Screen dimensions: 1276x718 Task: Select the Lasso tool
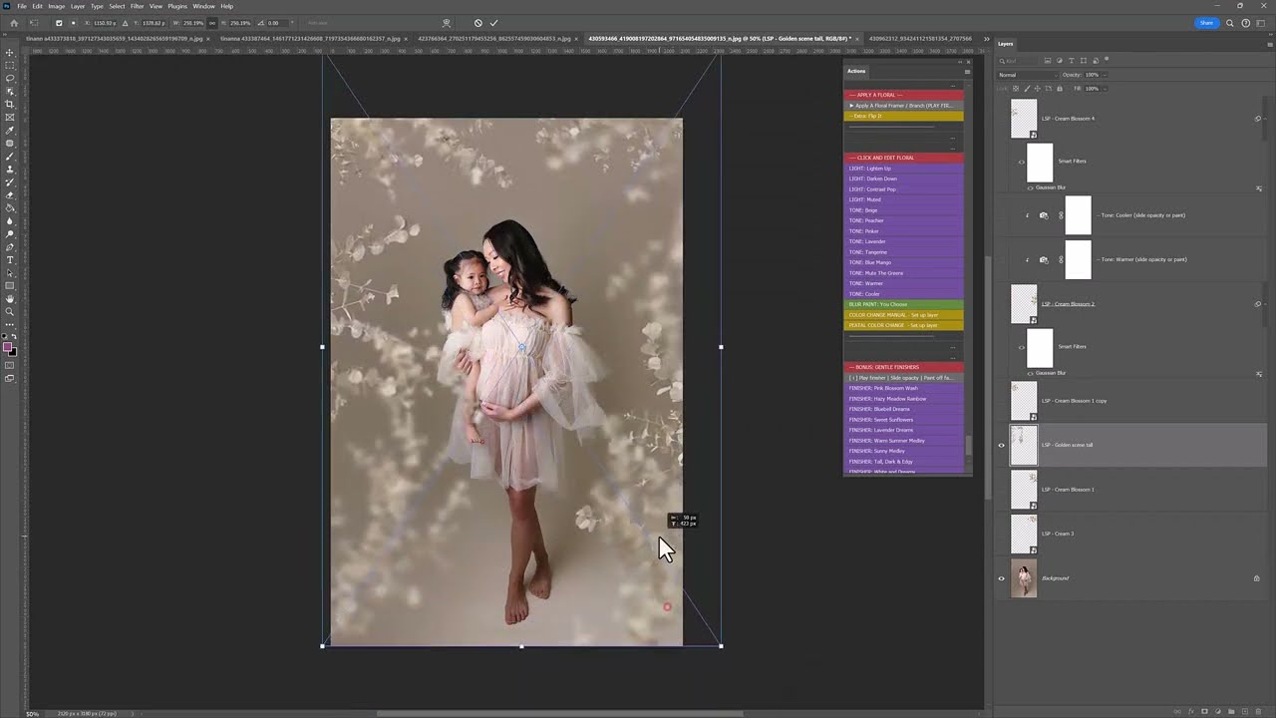coord(10,79)
